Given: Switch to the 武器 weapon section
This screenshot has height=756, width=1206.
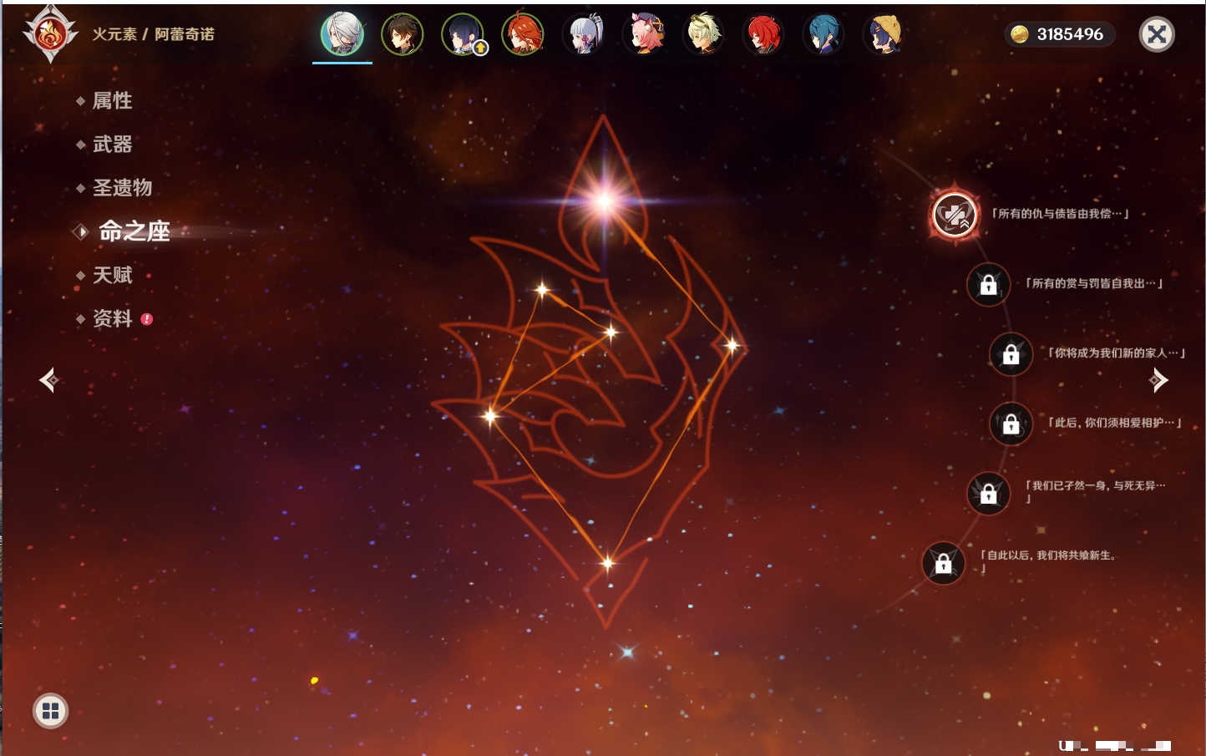Looking at the screenshot, I should tap(112, 145).
